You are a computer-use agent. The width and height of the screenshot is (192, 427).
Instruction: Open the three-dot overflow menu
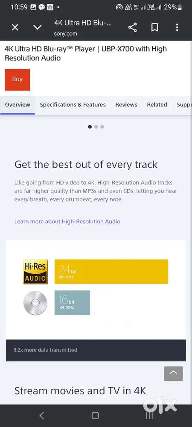click(177, 27)
